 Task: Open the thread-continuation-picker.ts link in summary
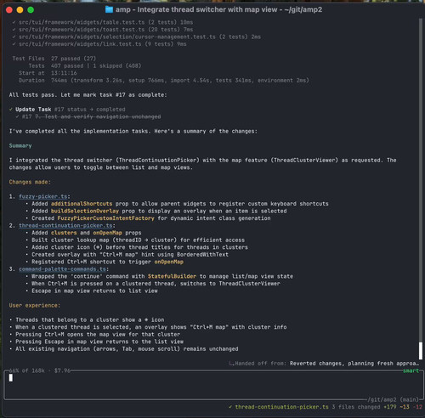tap(65, 226)
